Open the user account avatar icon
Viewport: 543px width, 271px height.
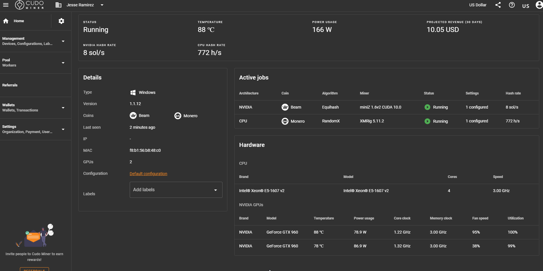click(x=539, y=5)
